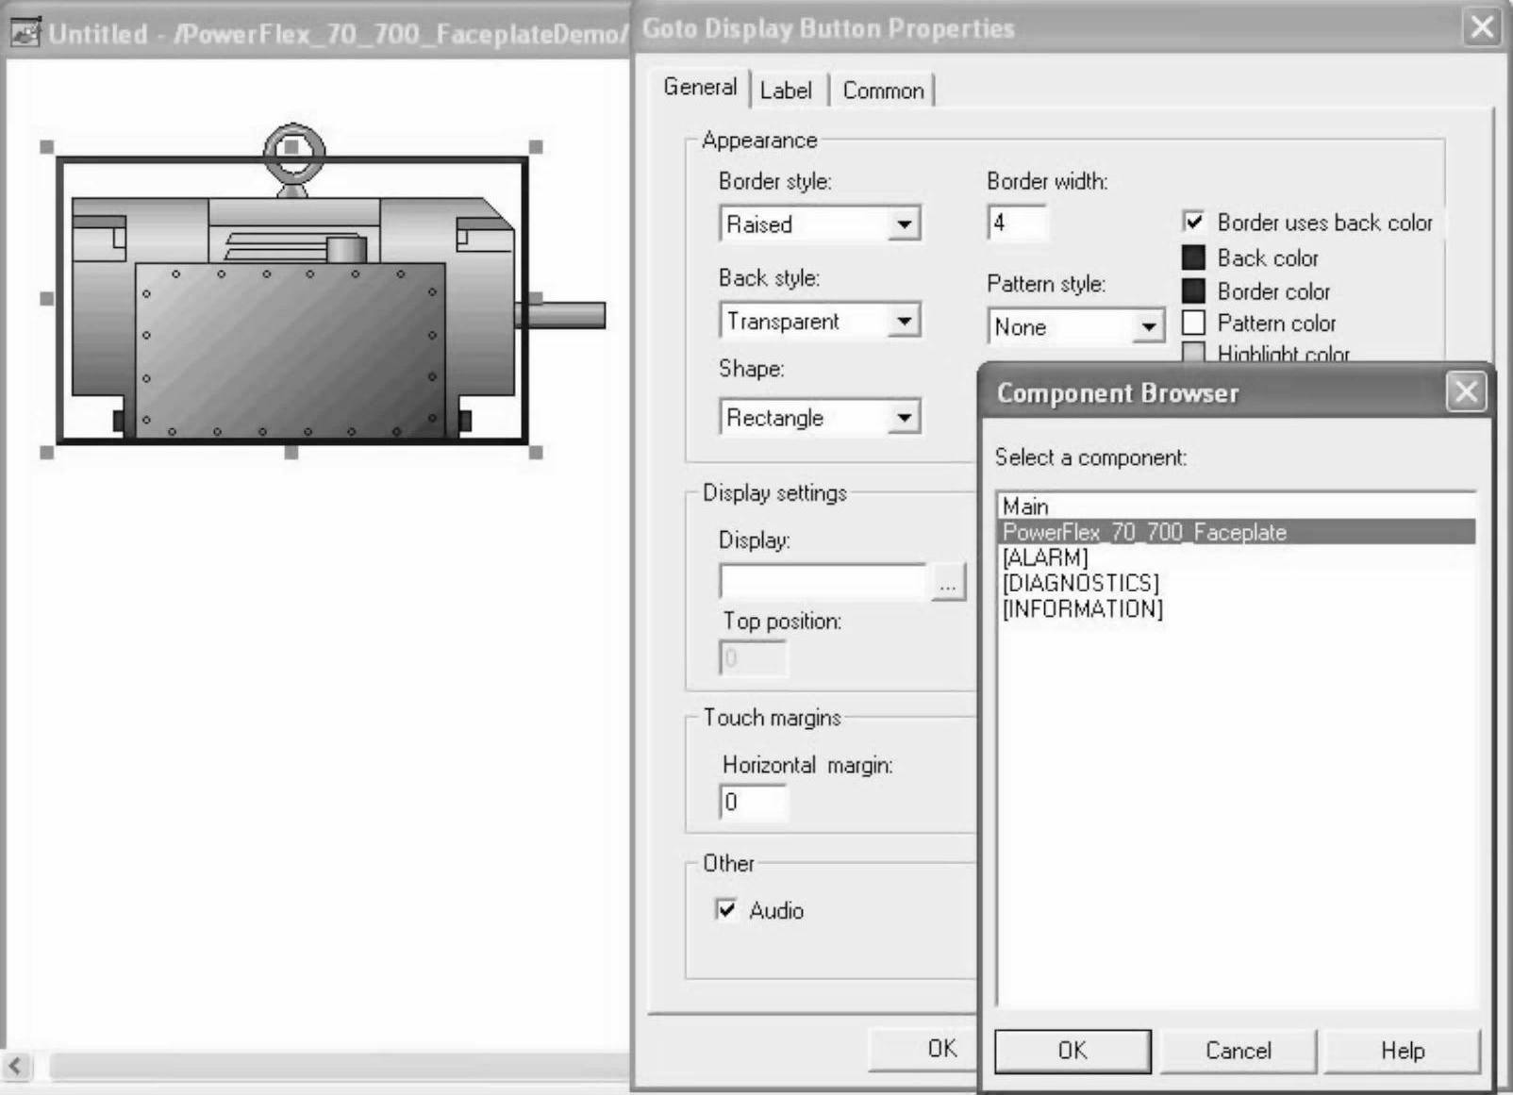The height and width of the screenshot is (1095, 1513).
Task: Open the Pattern style dropdown
Action: (1147, 327)
